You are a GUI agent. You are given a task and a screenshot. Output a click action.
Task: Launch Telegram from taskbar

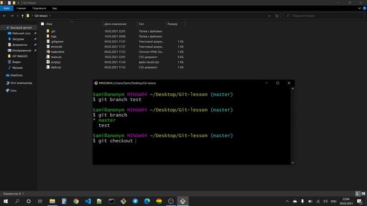click(x=135, y=201)
